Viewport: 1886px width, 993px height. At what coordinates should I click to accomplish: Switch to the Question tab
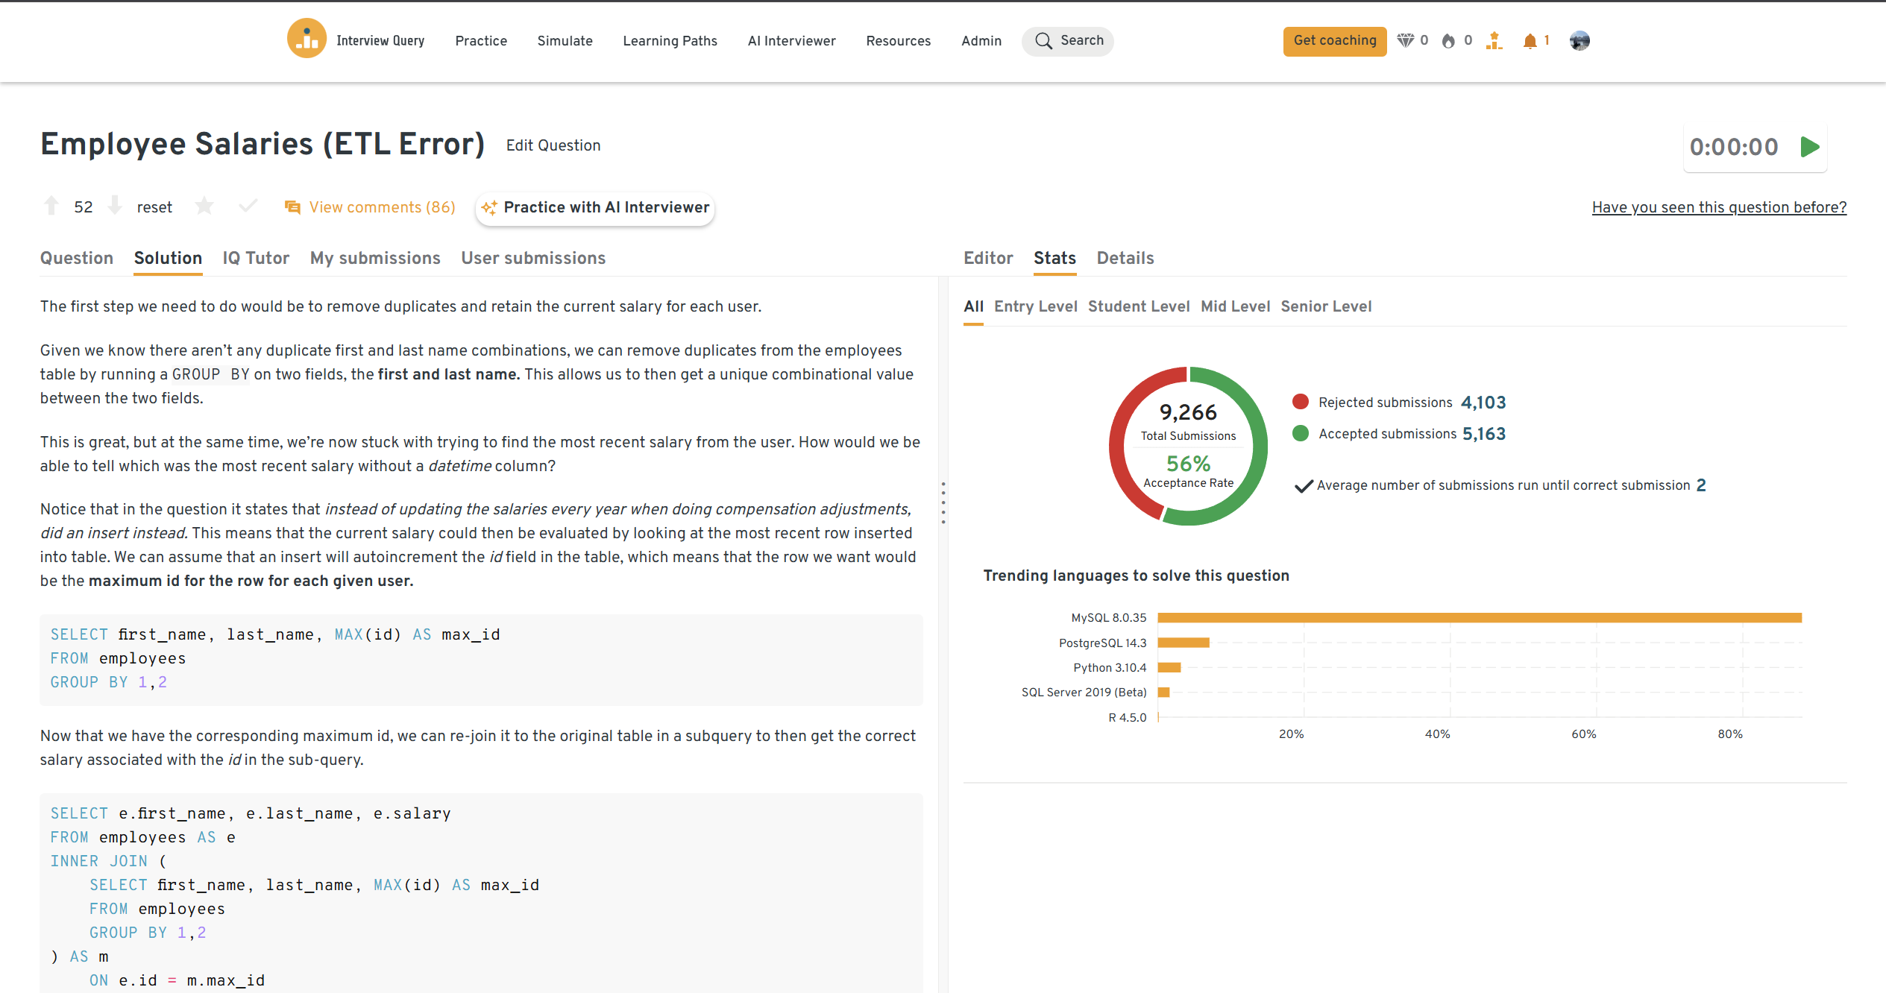[77, 258]
